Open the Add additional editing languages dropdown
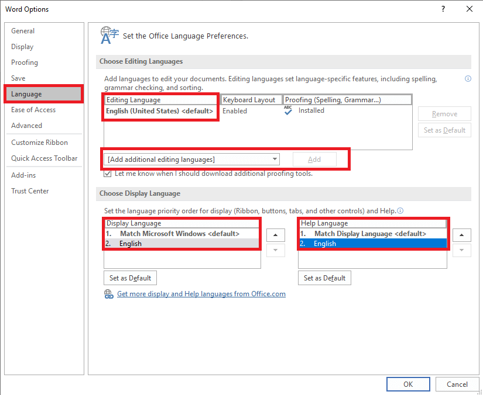This screenshot has height=395, width=483. (x=191, y=160)
